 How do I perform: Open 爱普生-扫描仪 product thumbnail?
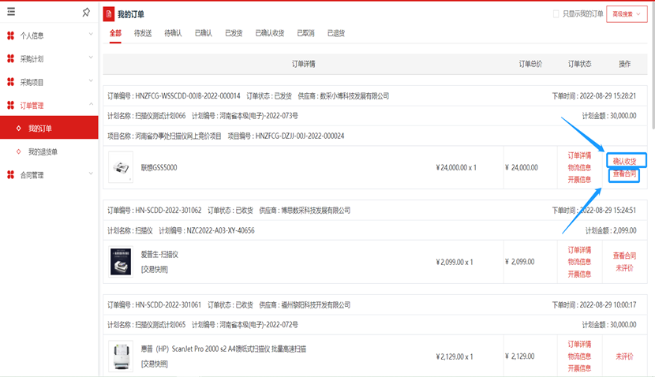point(121,262)
